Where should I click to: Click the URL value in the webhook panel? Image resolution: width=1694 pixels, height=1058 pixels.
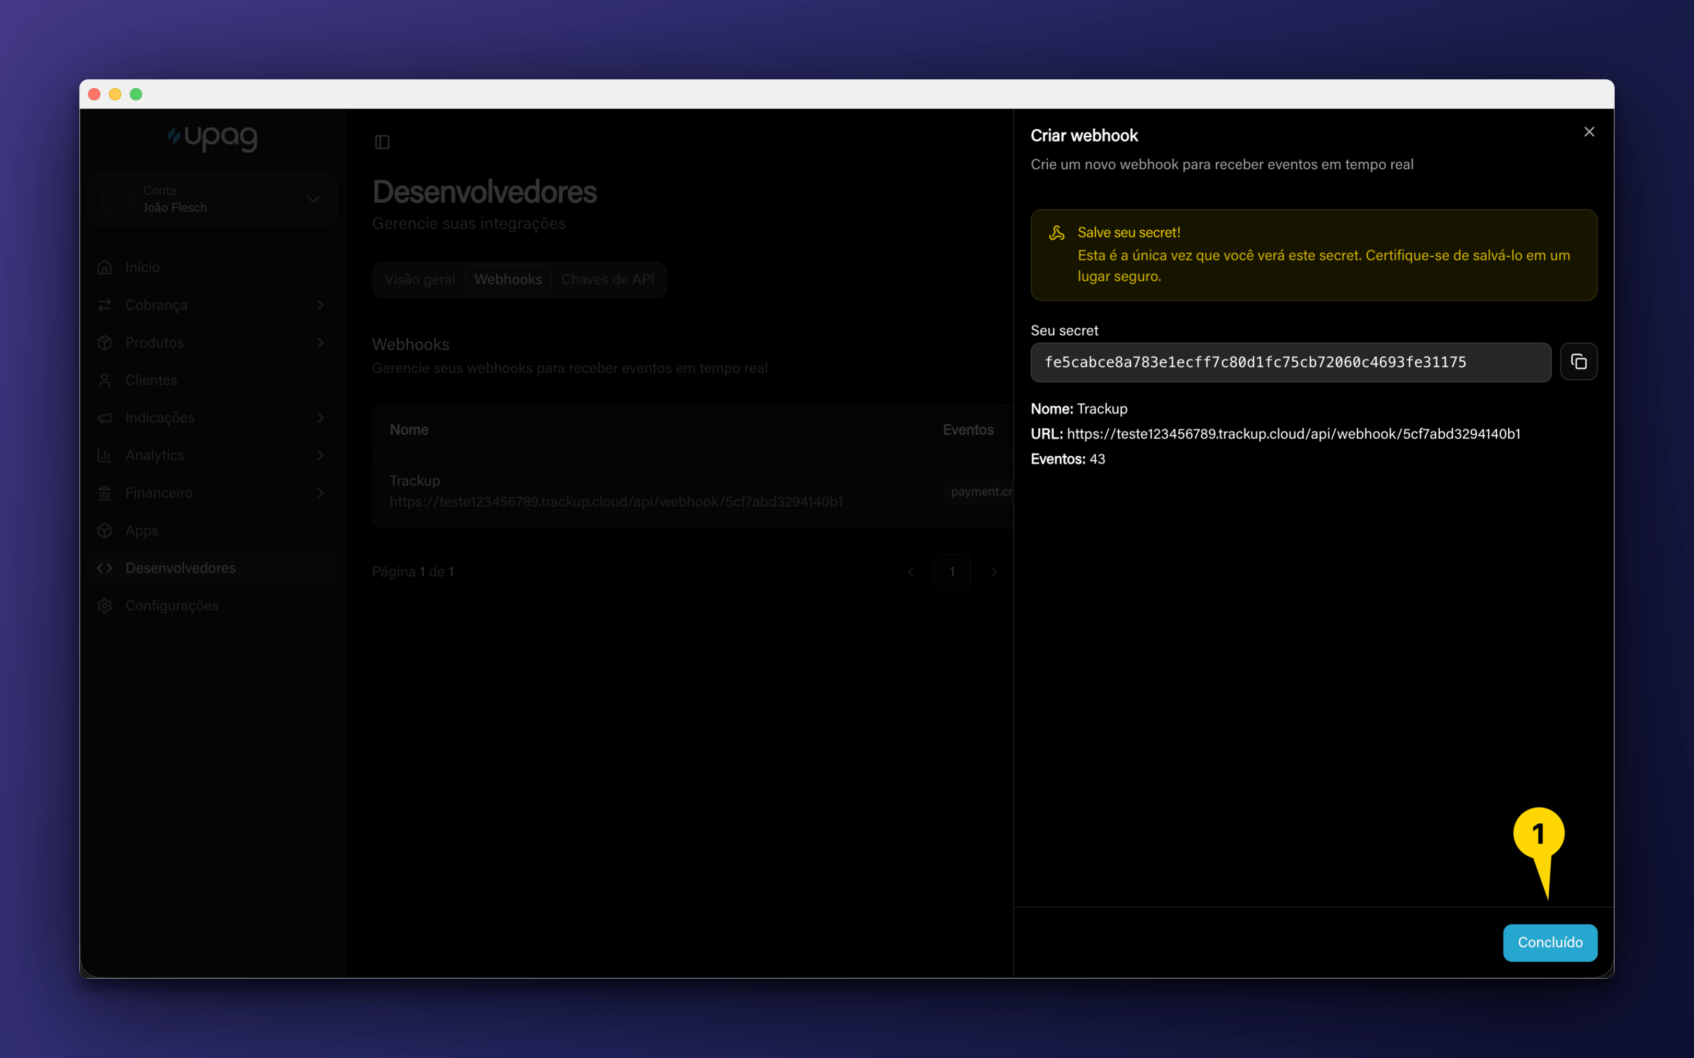(1293, 434)
